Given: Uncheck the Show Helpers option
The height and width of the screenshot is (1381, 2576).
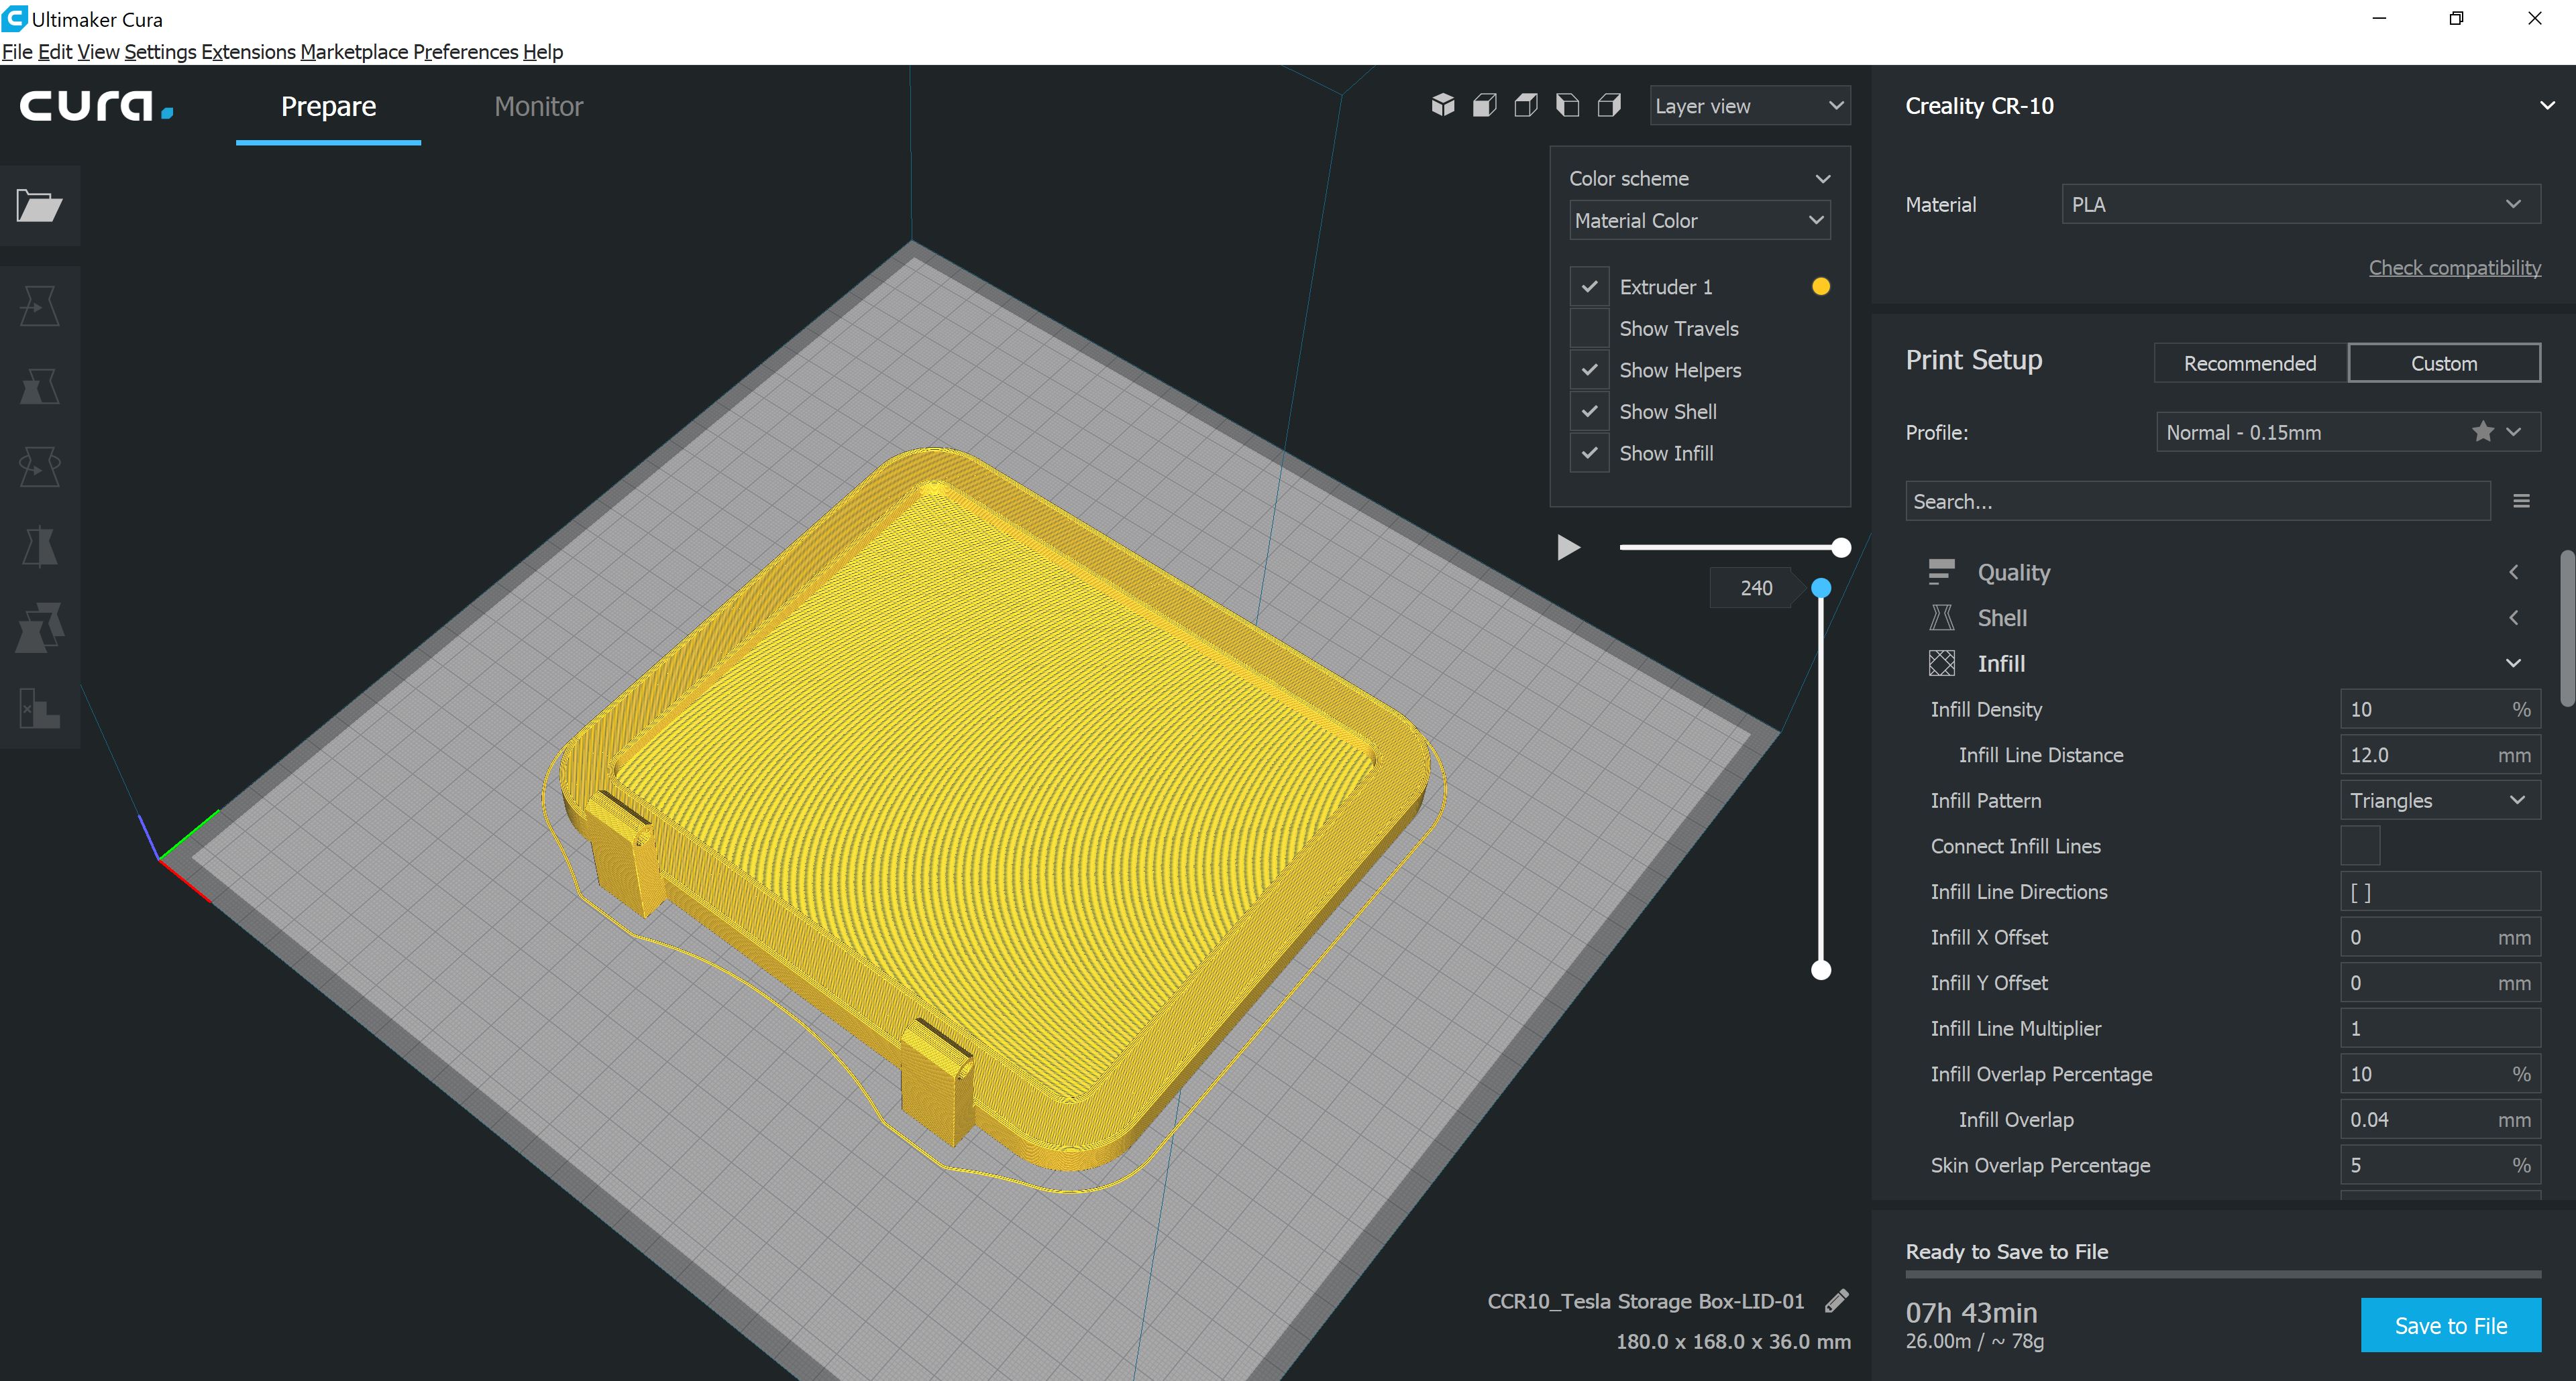Looking at the screenshot, I should click(x=1589, y=370).
